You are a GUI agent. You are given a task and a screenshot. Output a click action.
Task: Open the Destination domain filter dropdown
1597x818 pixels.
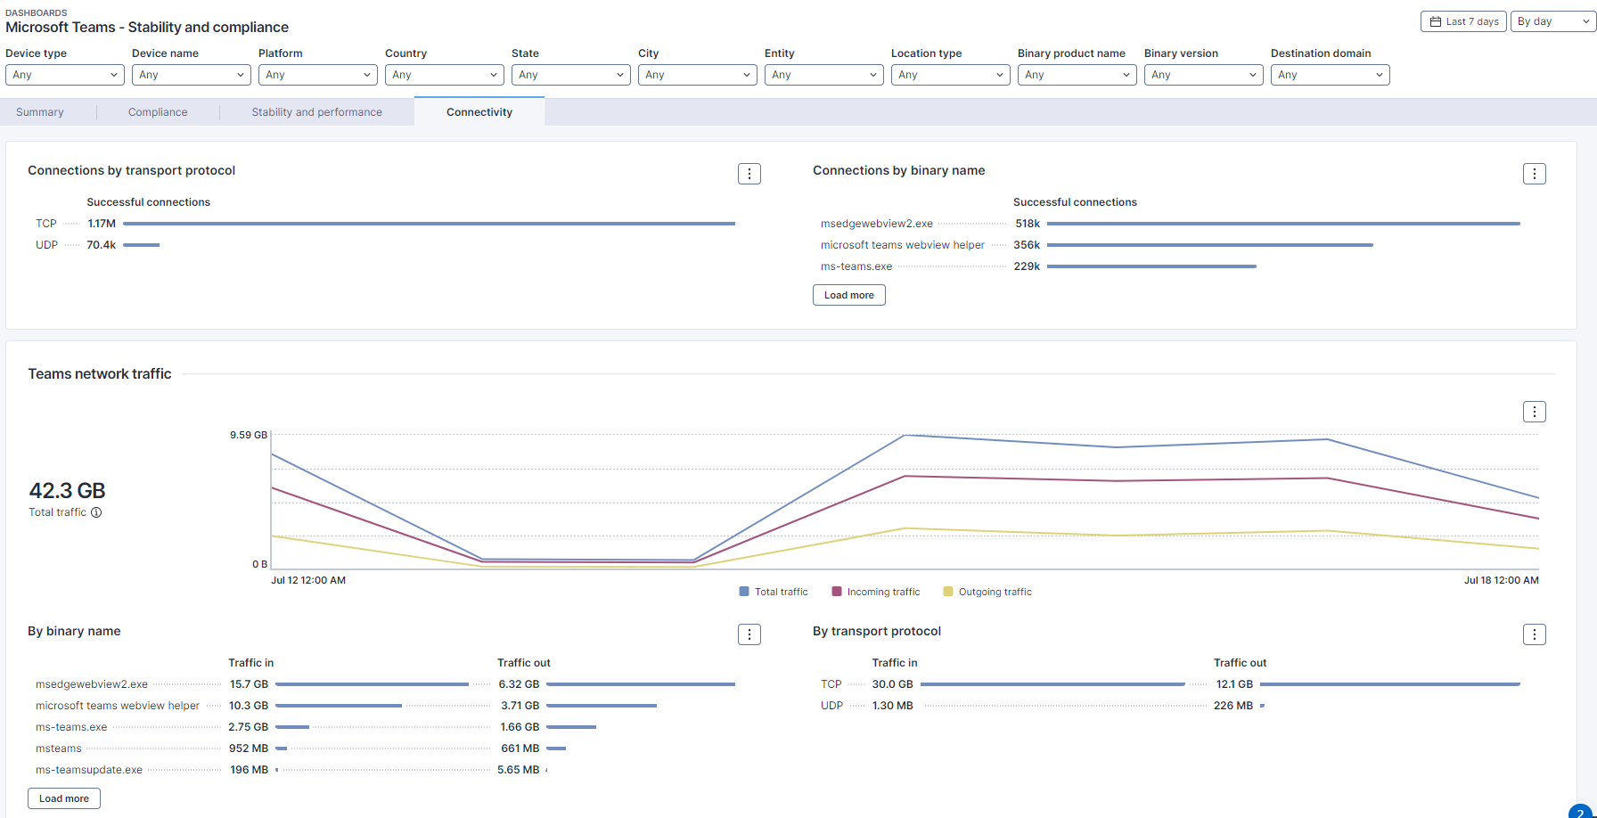point(1330,75)
